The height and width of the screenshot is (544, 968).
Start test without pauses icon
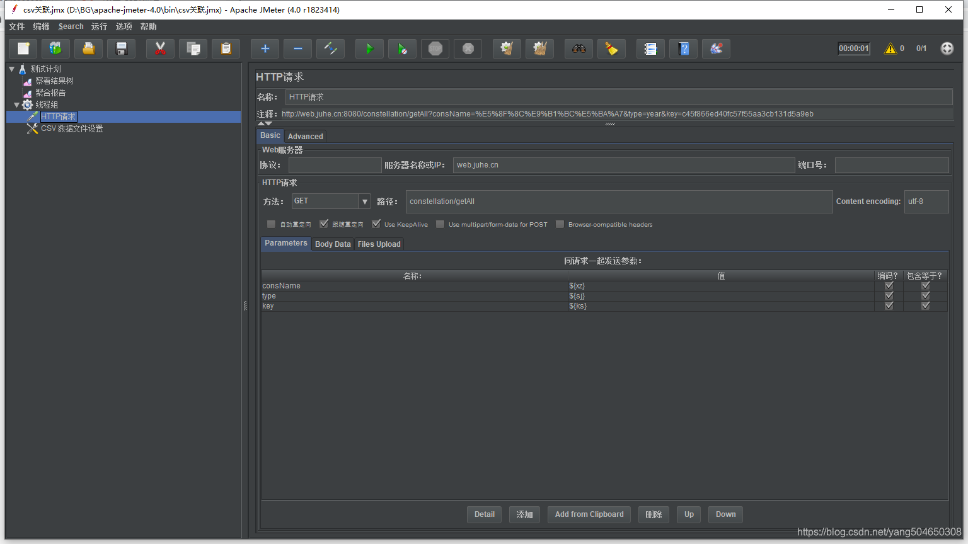pyautogui.click(x=403, y=48)
